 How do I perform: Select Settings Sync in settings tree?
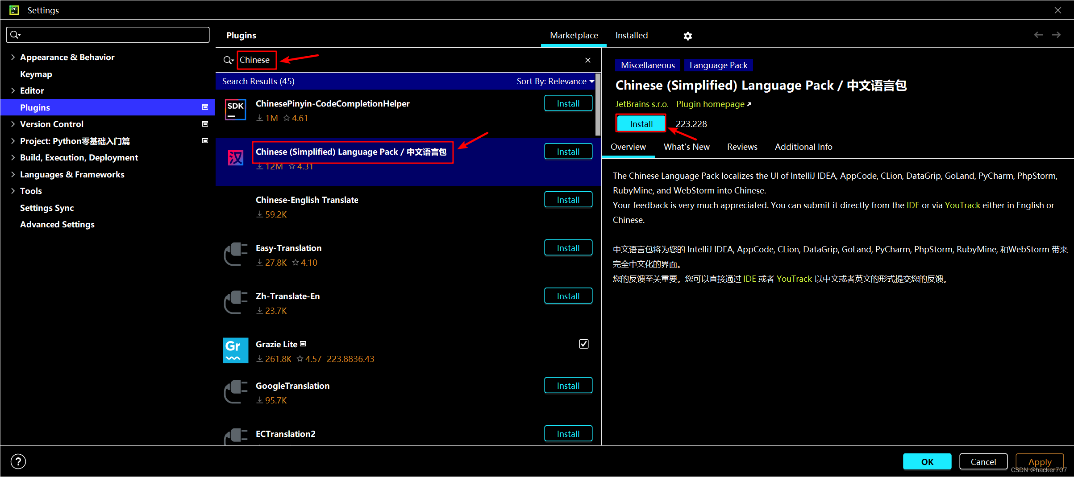coord(47,208)
